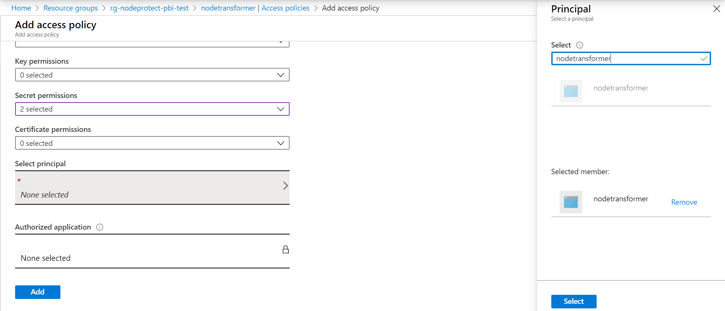Open the Secret permissions dropdown
This screenshot has height=311, width=725.
click(x=152, y=109)
